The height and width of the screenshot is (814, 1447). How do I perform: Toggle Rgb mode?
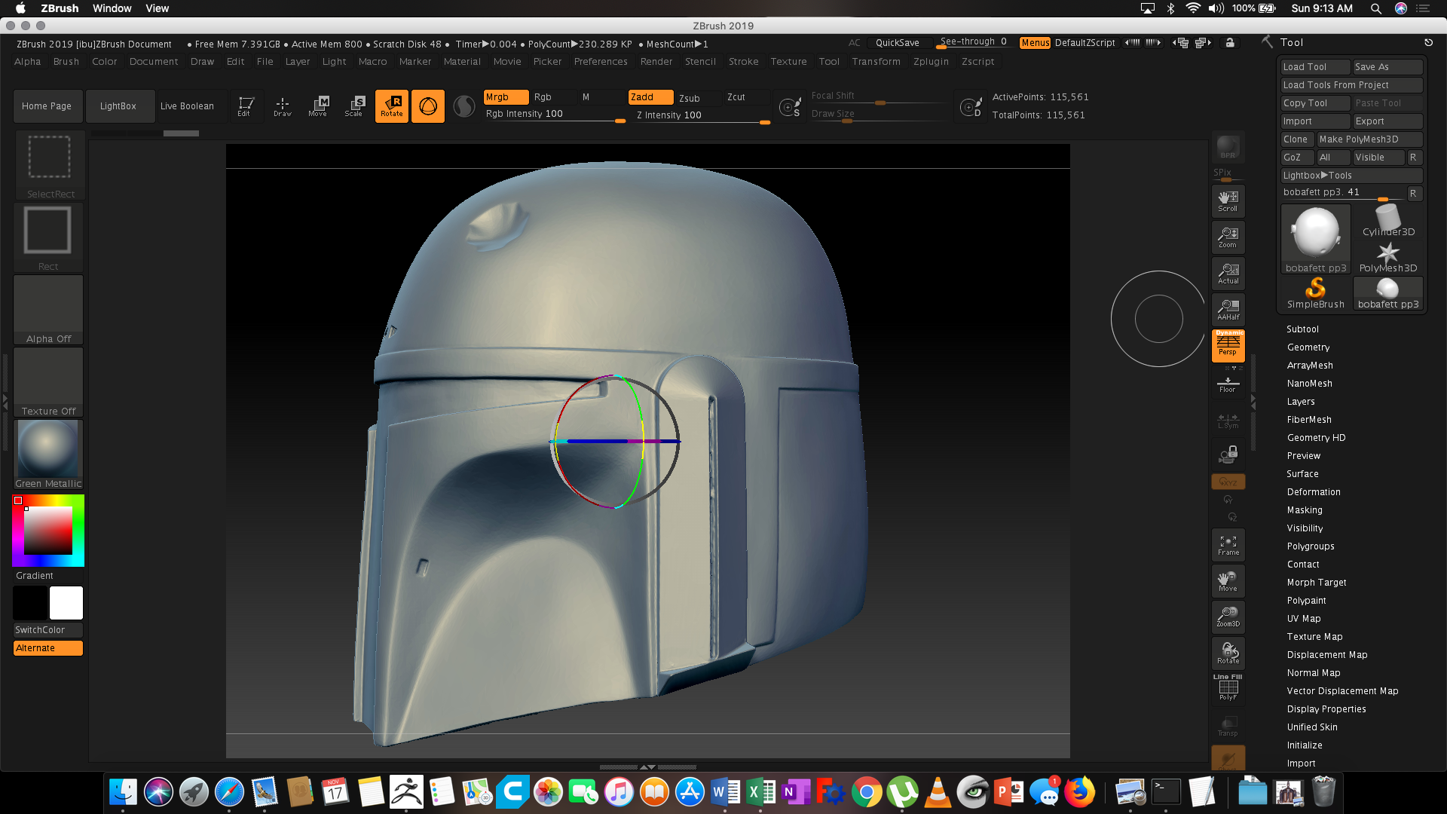click(553, 97)
